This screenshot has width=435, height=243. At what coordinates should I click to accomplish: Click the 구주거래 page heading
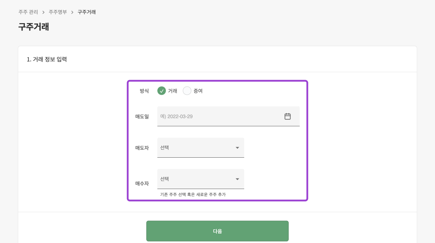click(x=34, y=27)
